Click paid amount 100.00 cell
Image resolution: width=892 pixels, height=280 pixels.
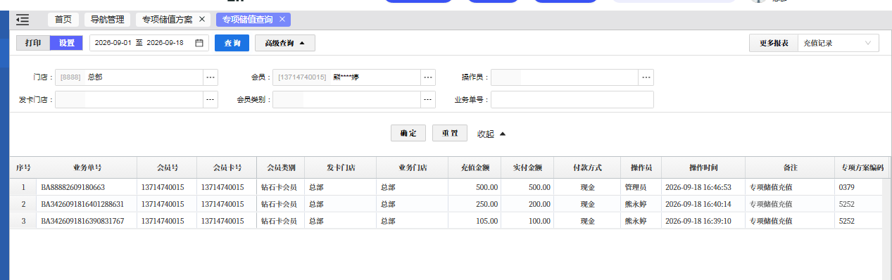tap(527, 221)
